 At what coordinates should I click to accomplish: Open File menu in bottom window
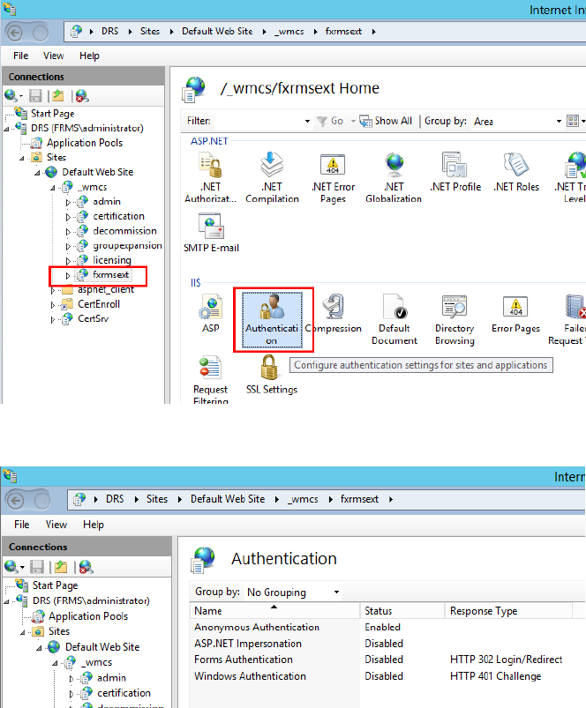click(x=22, y=525)
